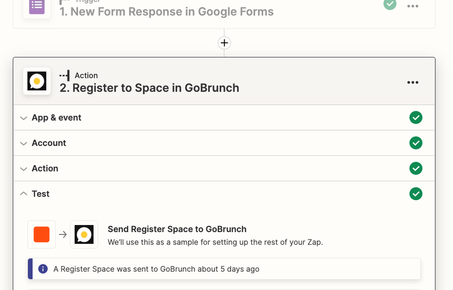Click the info icon in the notice banner
Screen dimensions: 453x290
click(x=43, y=269)
